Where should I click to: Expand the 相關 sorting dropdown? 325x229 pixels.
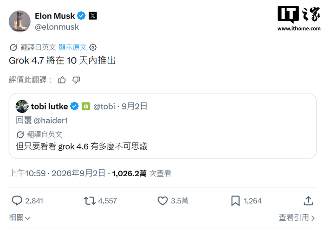point(19,217)
